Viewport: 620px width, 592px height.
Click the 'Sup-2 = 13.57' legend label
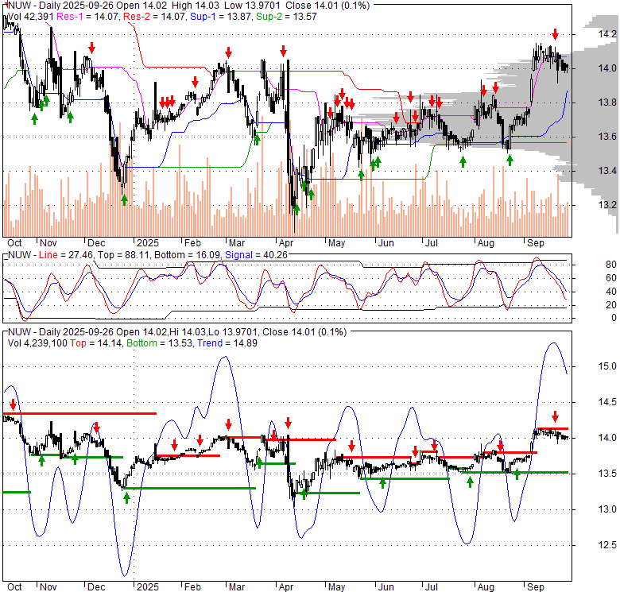286,17
